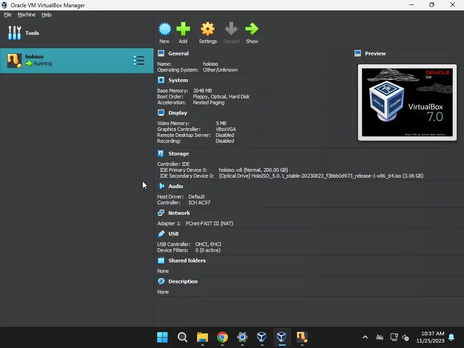The width and height of the screenshot is (464, 348).
Task: Click the General section monitor icon
Action: pyautogui.click(x=161, y=53)
